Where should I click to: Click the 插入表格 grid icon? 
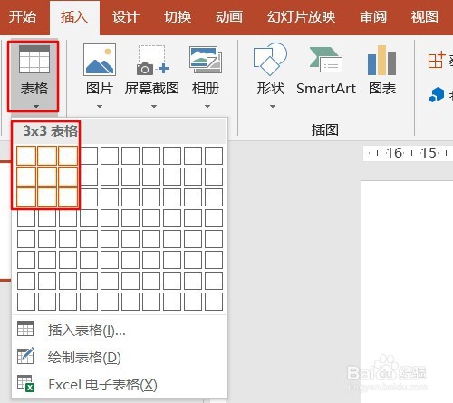25,329
